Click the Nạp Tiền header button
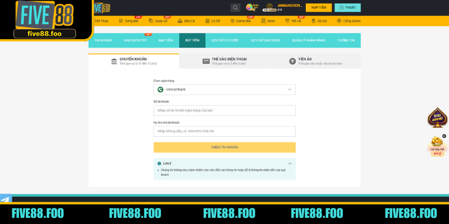The width and height of the screenshot is (449, 224). [x=319, y=8]
